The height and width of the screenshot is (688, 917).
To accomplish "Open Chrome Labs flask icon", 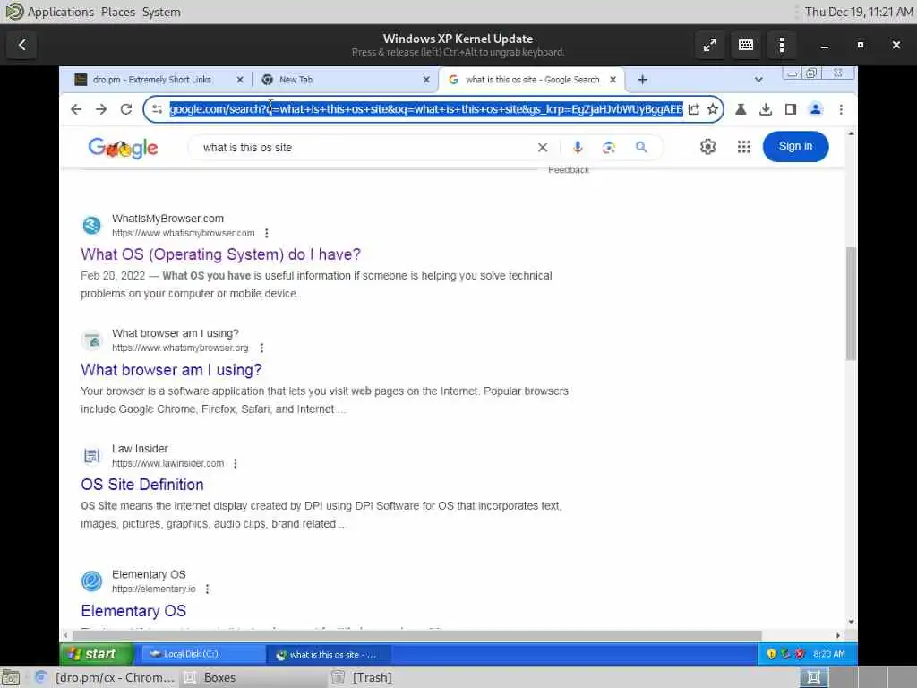I will pos(741,109).
